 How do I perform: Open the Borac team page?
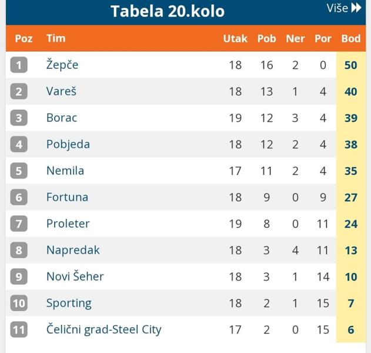coord(62,118)
